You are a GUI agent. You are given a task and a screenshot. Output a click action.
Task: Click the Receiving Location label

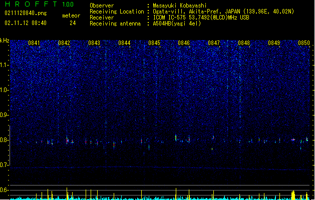117,11
